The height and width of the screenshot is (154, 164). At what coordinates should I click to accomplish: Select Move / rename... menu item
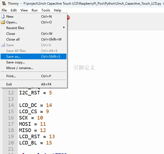pos(34,68)
